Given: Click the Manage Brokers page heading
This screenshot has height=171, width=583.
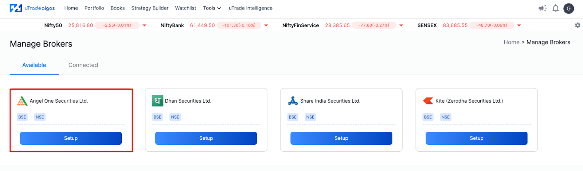Looking at the screenshot, I should tap(41, 44).
